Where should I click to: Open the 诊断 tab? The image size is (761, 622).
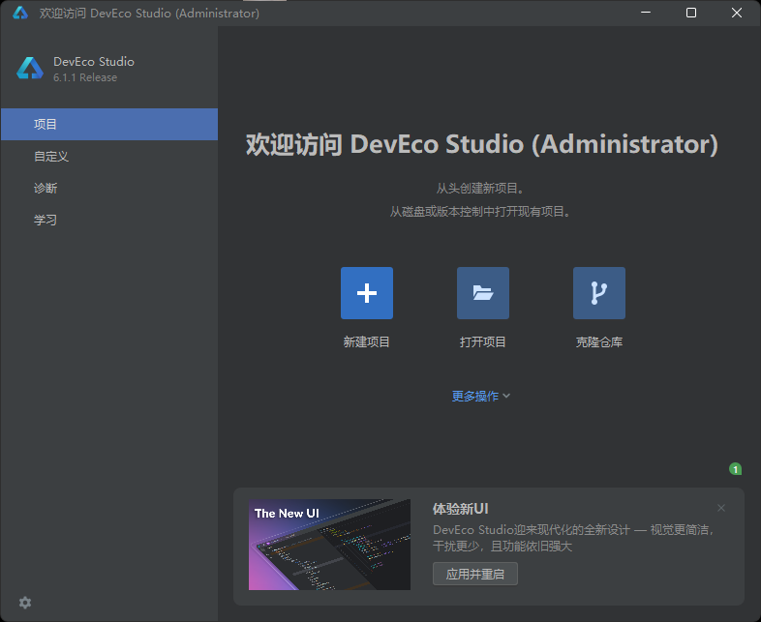pos(109,188)
